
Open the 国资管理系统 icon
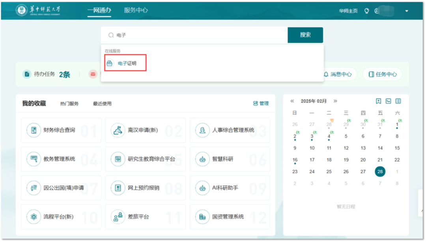tap(203, 217)
